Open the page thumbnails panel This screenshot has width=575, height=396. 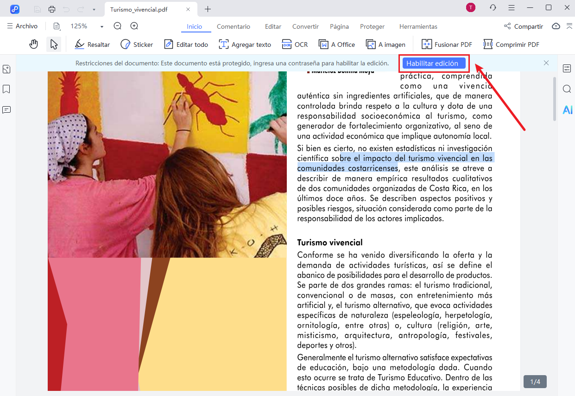(x=6, y=69)
